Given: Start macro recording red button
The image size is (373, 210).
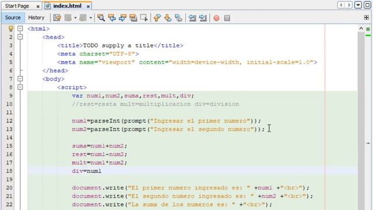Looking at the screenshot, I should tap(216, 18).
